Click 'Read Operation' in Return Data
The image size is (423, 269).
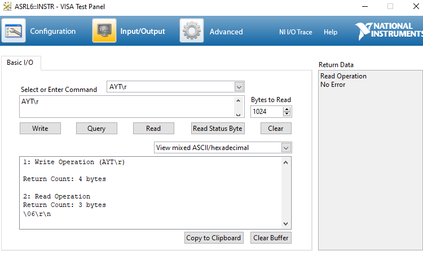pos(343,76)
